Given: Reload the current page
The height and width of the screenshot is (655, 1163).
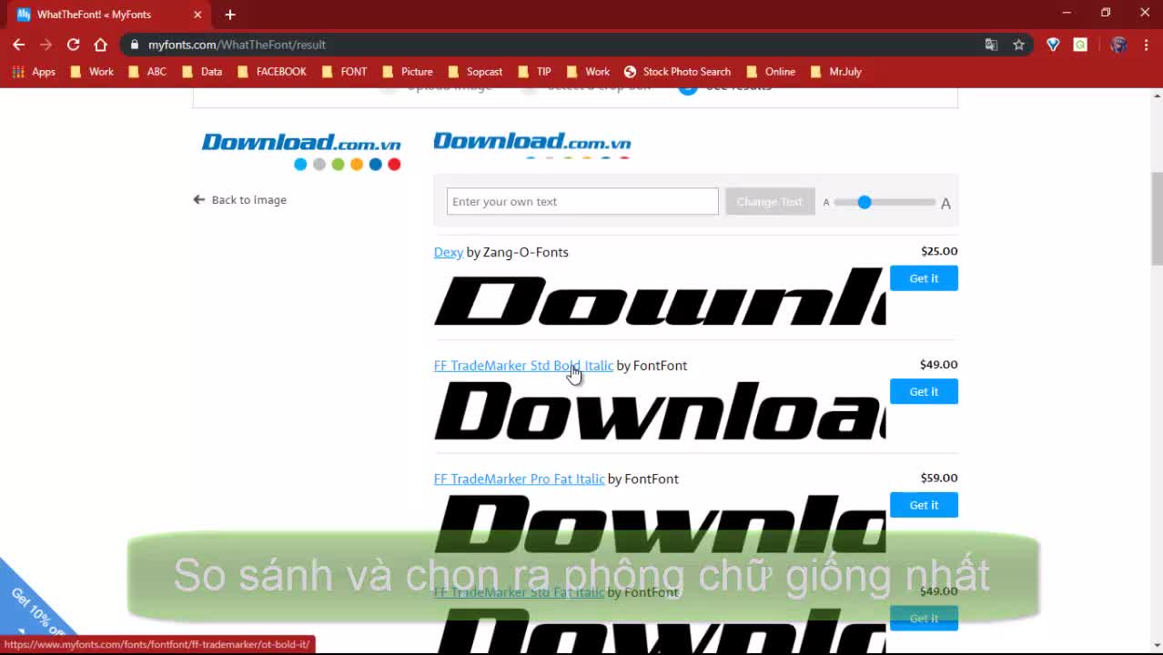Looking at the screenshot, I should pyautogui.click(x=73, y=45).
